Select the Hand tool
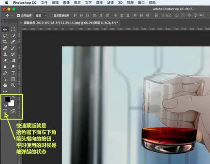The height and width of the screenshot is (164, 210). 5,85
